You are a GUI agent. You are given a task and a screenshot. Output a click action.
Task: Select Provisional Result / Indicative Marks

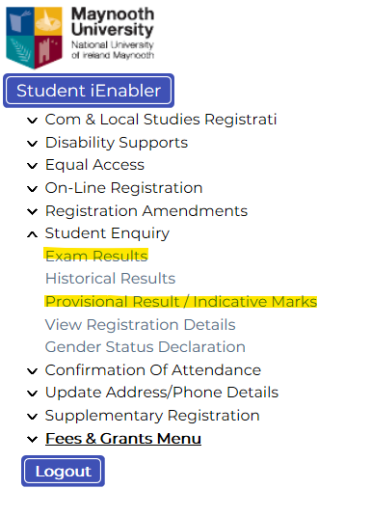[x=181, y=302]
